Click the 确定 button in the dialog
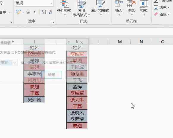 pyautogui.click(x=51, y=75)
